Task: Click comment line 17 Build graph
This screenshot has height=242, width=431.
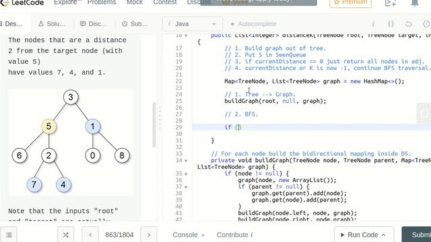Action: click(275, 48)
